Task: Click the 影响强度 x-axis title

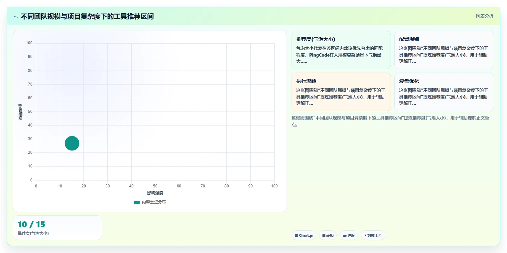Action: (155, 193)
